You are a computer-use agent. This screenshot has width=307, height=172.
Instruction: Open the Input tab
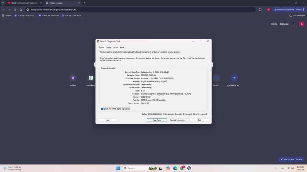coord(122,48)
